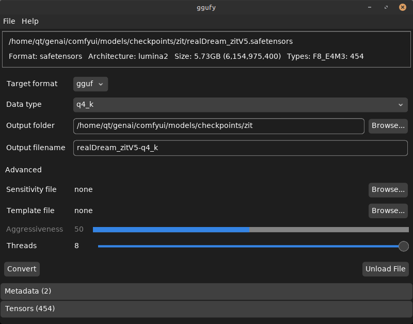The width and height of the screenshot is (413, 324).
Task: Open the Target format gguf dropdown
Action: (x=90, y=84)
